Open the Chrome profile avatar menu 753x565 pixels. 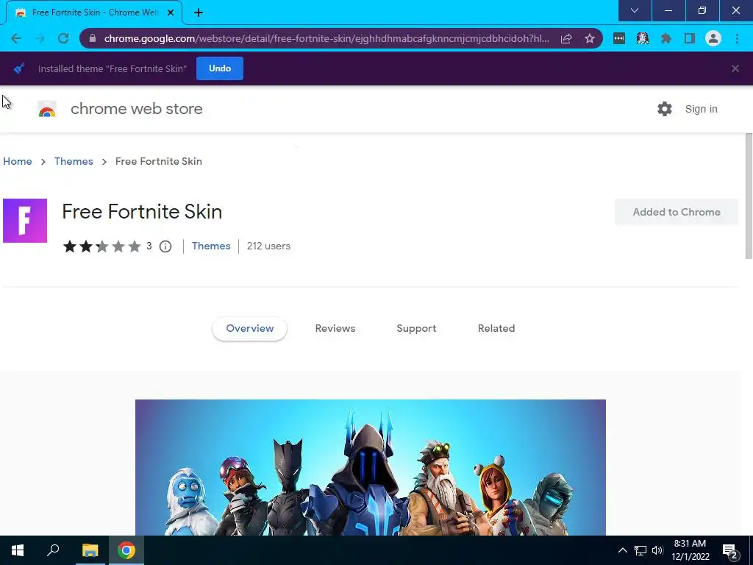click(713, 38)
